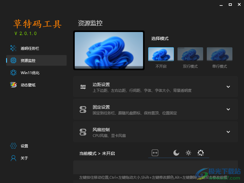Click the sliders icon for 边距设置
This screenshot has width=244, height=183.
(x=83, y=87)
